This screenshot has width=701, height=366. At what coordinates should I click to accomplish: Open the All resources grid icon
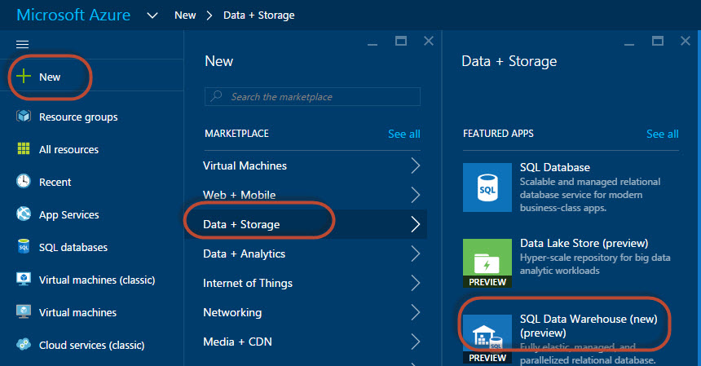(x=24, y=149)
